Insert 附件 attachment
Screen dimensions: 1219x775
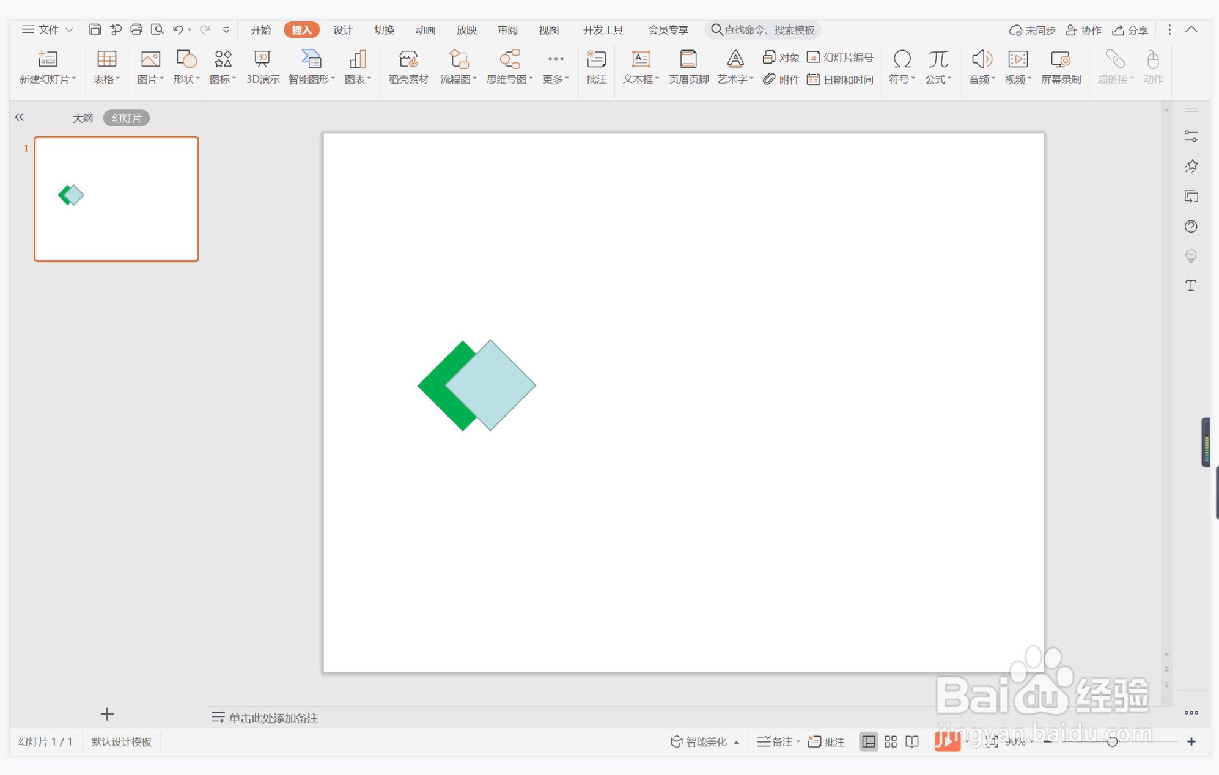(x=781, y=79)
